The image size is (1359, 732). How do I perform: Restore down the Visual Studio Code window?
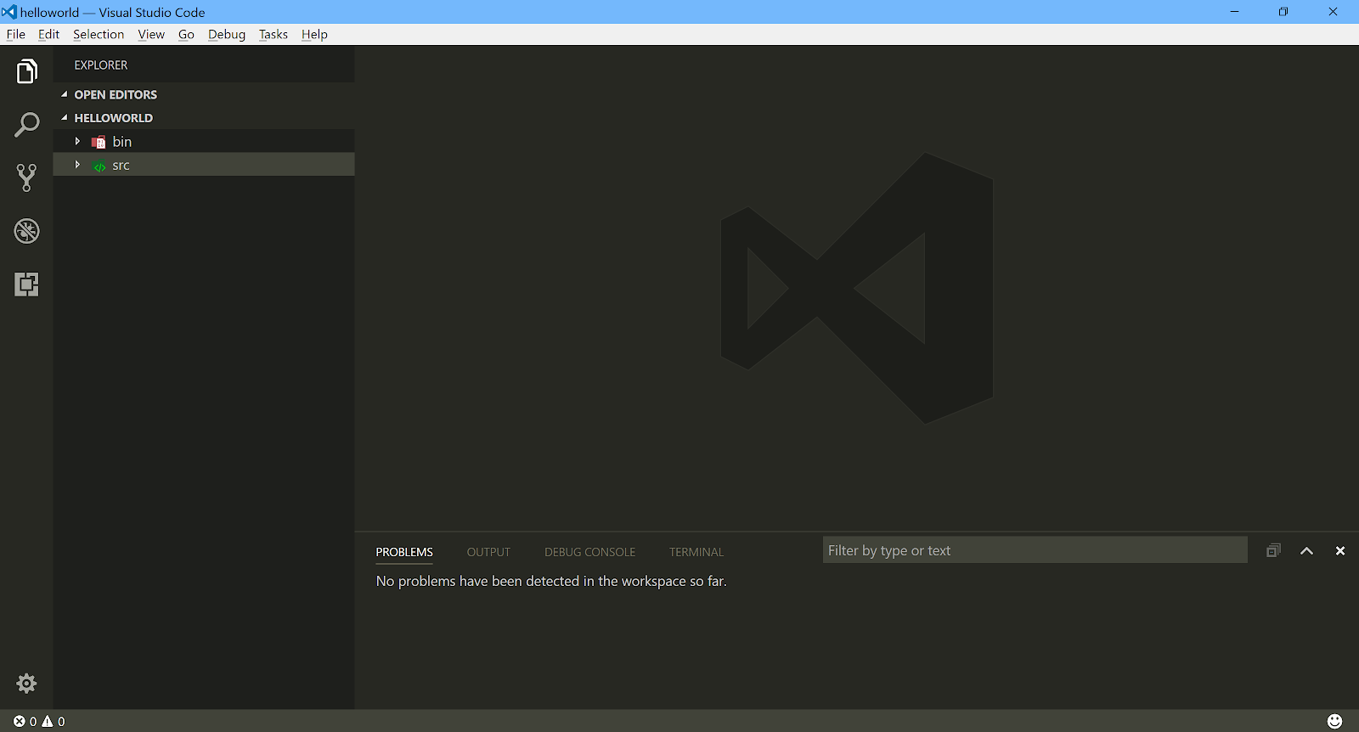pos(1283,12)
